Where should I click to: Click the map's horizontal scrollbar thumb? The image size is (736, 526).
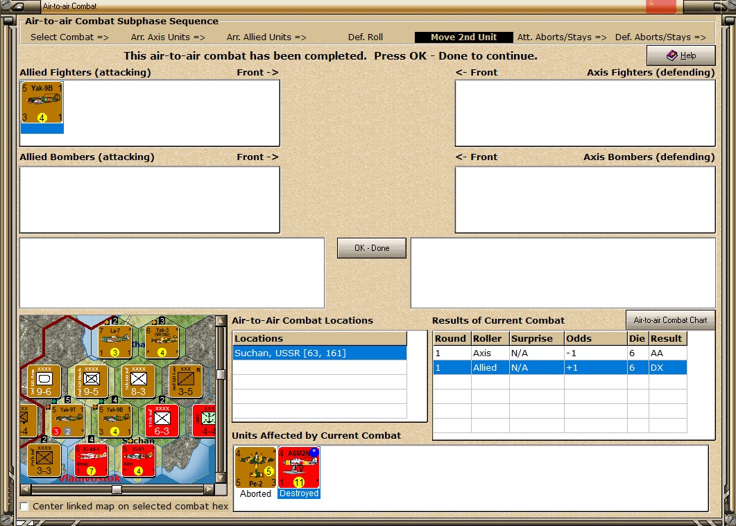tap(117, 489)
